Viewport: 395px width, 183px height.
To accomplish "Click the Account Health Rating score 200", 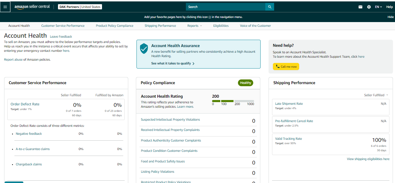I will (x=216, y=96).
